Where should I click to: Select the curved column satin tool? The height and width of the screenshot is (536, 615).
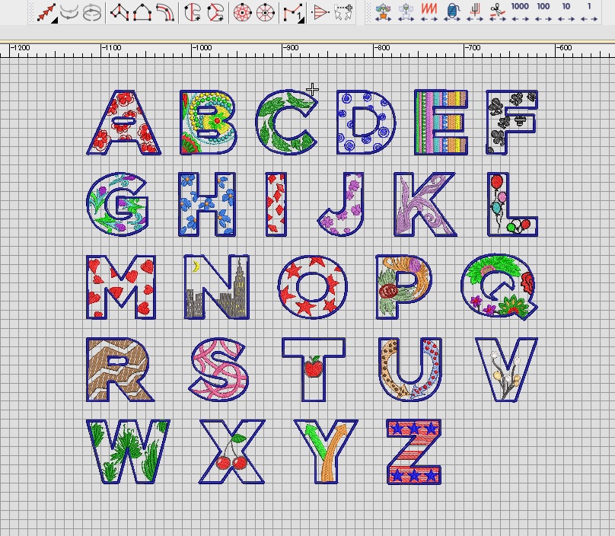click(164, 12)
